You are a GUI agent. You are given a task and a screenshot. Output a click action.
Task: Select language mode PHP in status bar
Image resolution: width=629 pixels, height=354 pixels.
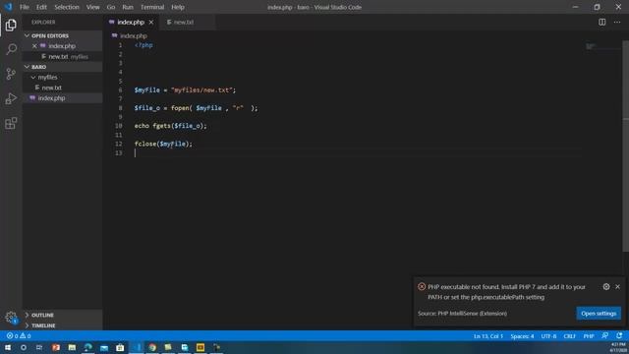click(x=589, y=336)
